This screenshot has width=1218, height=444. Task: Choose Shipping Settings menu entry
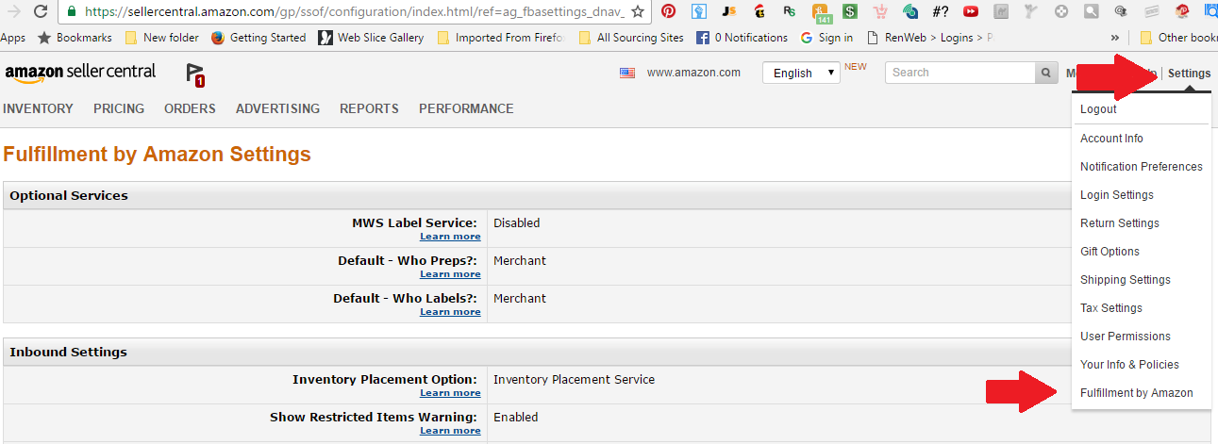pyautogui.click(x=1126, y=280)
